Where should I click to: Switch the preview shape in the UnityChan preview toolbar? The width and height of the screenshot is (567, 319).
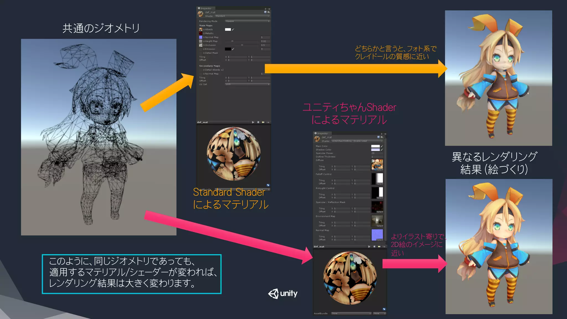(x=375, y=246)
